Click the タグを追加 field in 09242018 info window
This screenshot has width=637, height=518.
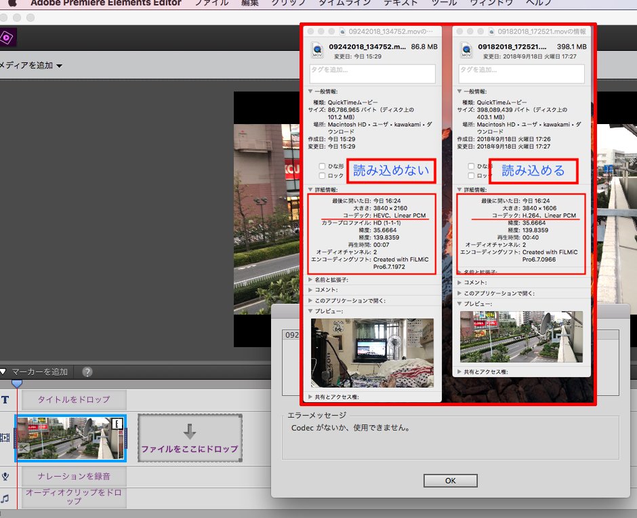click(x=373, y=74)
